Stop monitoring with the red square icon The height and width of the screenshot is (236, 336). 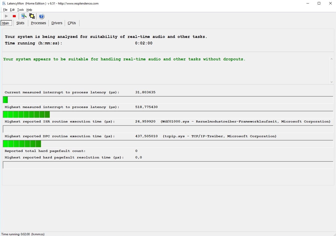click(14, 16)
